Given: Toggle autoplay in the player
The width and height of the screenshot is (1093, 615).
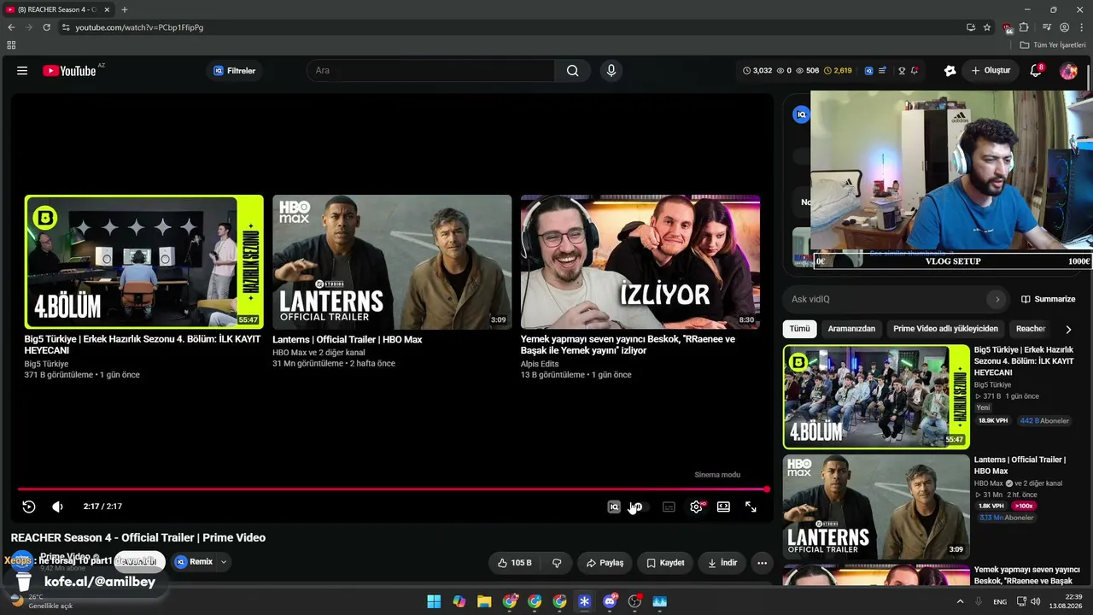Looking at the screenshot, I should click(639, 507).
